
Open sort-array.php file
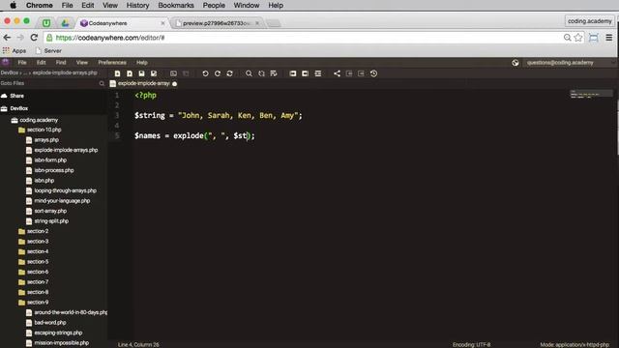(x=50, y=211)
